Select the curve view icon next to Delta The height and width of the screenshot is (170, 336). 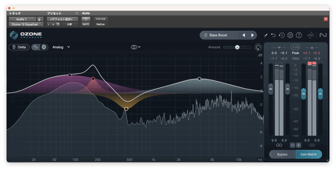(x=36, y=47)
